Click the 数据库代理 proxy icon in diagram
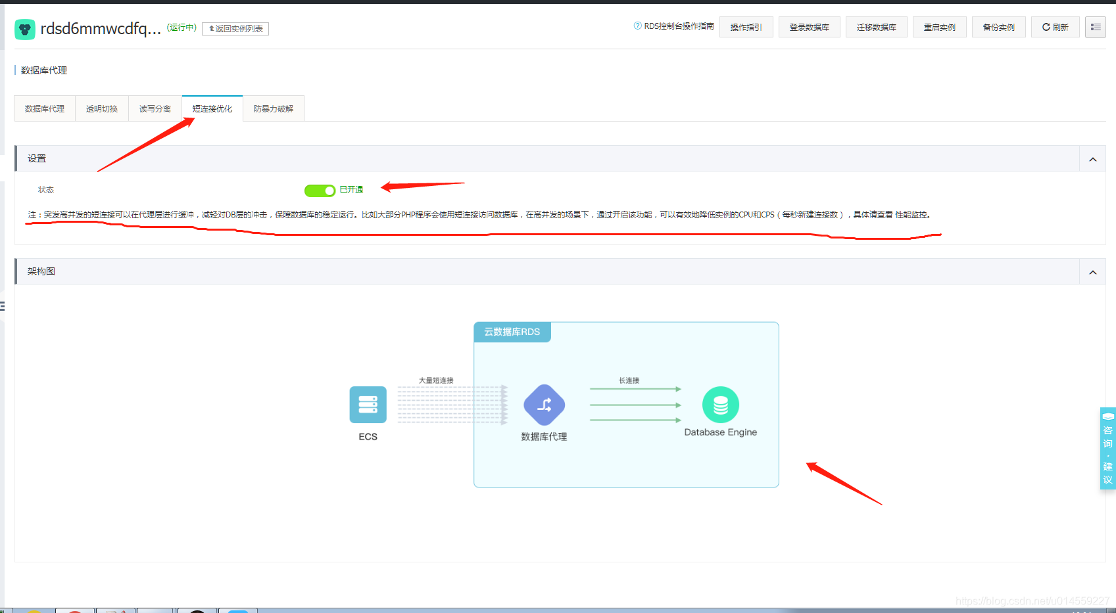1116x613 pixels. click(x=544, y=405)
